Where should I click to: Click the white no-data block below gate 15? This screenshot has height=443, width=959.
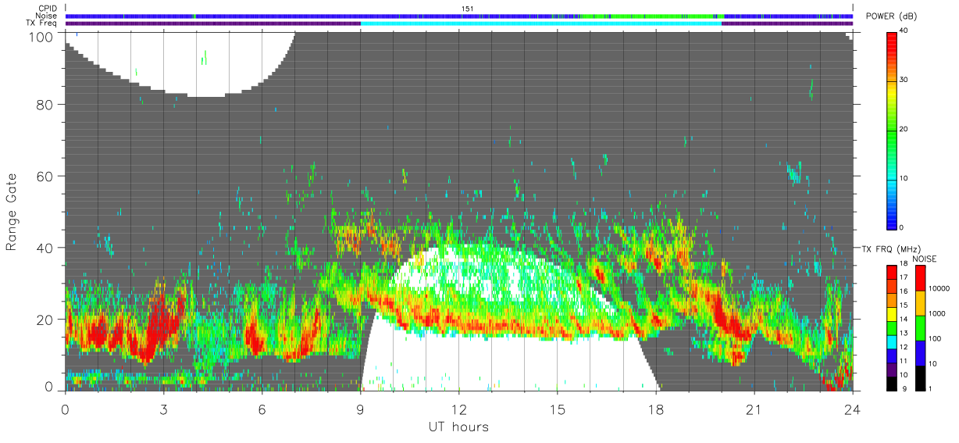point(508,363)
